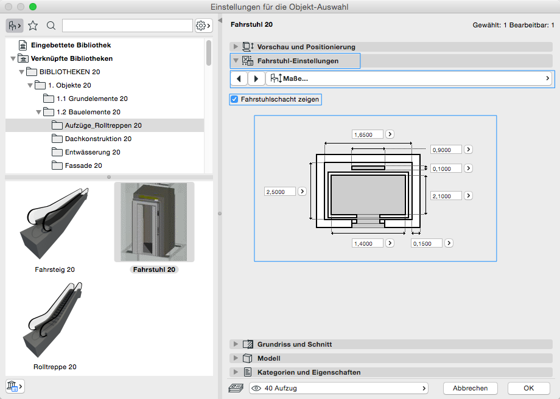560x399 pixels.
Task: Click the layer icon beside 40 Aufzug
Action: click(236, 388)
